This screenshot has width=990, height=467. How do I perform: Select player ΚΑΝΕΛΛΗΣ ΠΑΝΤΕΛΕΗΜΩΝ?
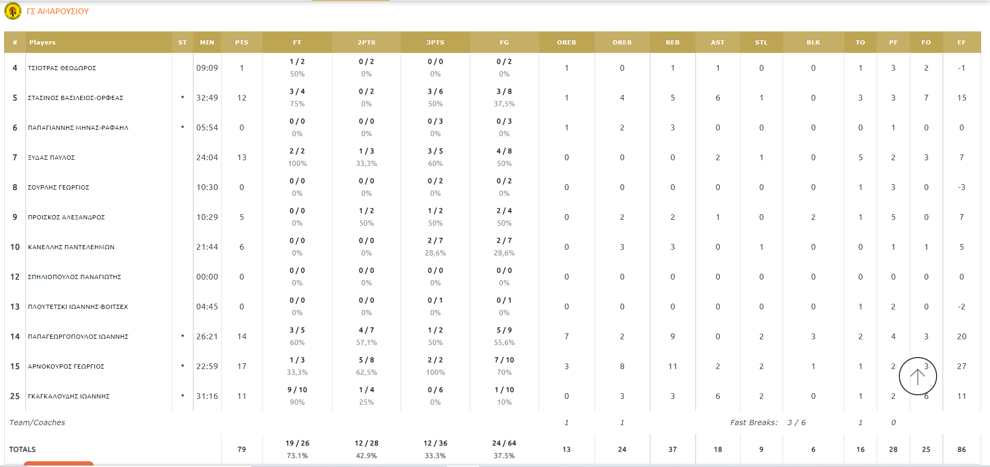(71, 247)
